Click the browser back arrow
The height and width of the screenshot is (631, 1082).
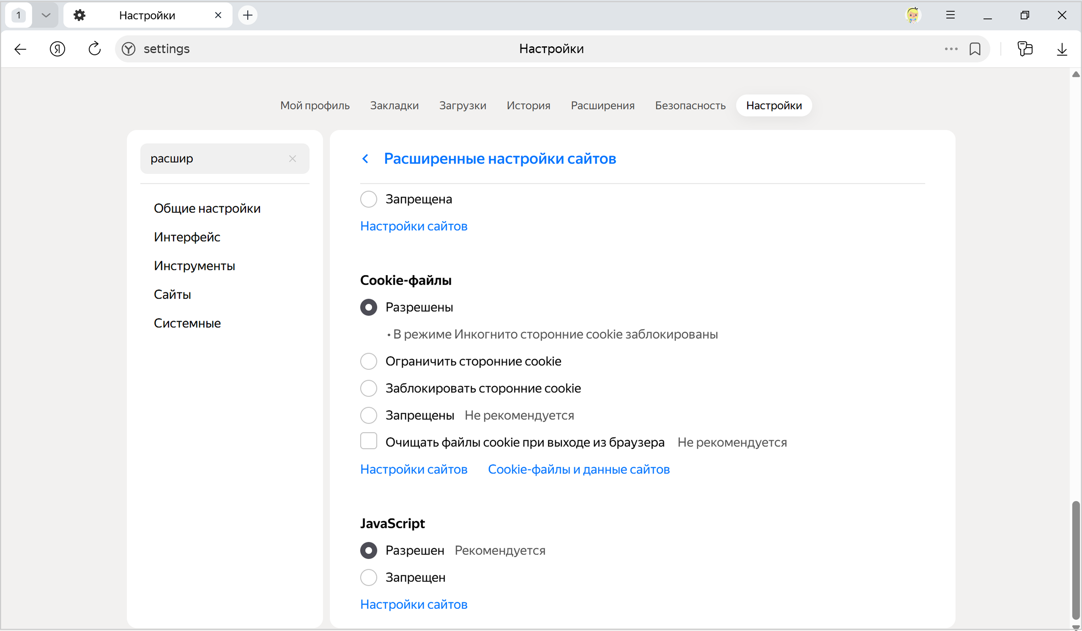point(20,49)
